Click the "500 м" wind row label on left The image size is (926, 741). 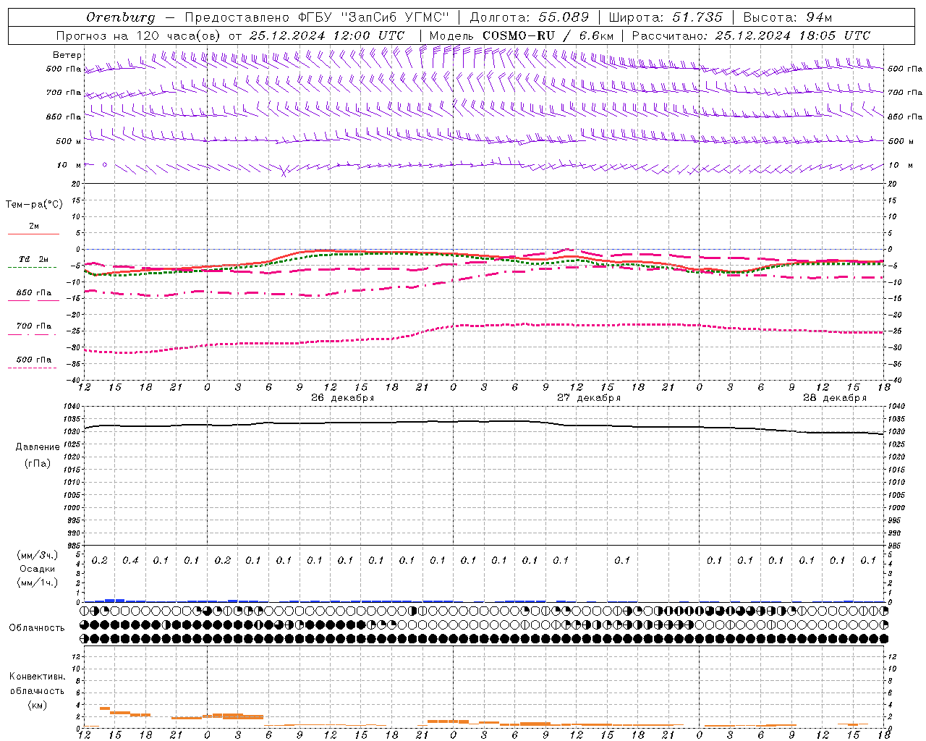(69, 141)
